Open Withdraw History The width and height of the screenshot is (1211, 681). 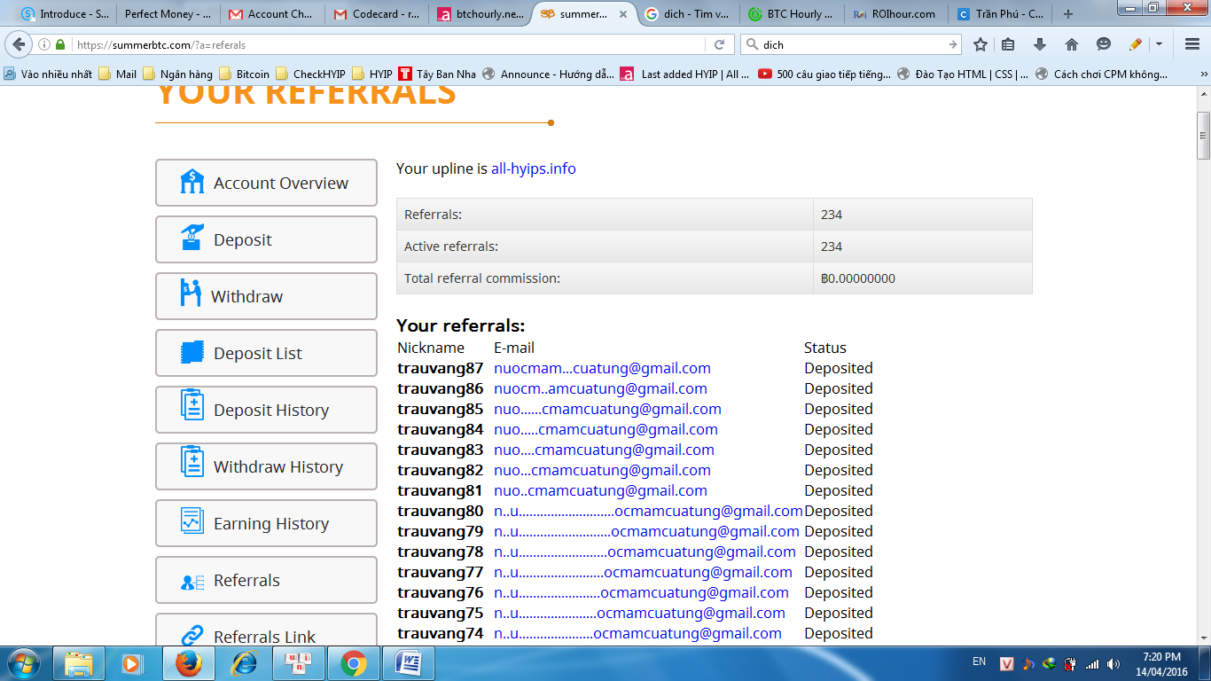(266, 466)
